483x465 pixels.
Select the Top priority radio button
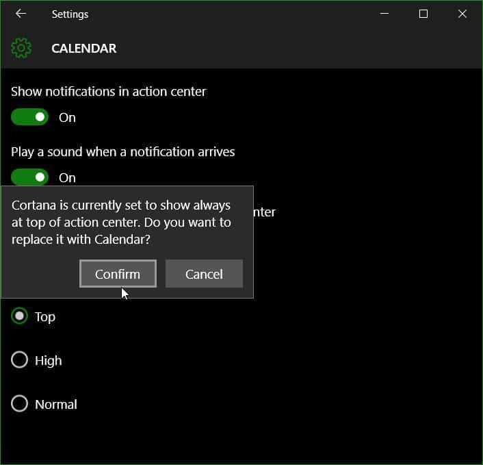(19, 316)
